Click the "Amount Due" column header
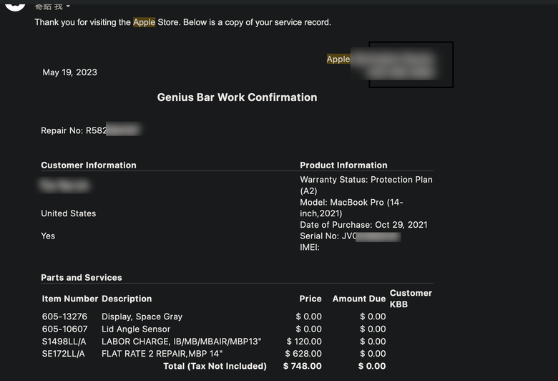This screenshot has height=381, width=558. pos(359,299)
